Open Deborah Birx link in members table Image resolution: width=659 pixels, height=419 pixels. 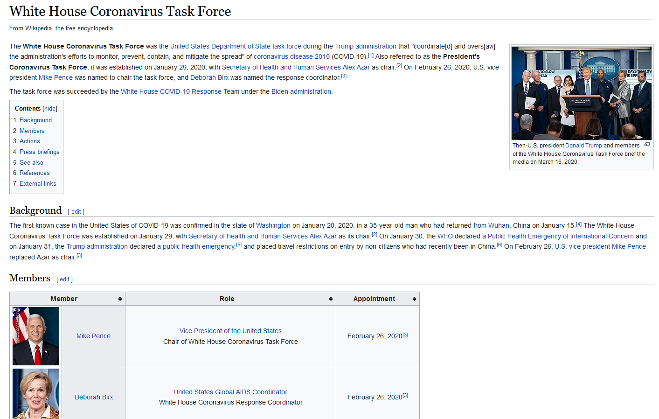(x=94, y=397)
